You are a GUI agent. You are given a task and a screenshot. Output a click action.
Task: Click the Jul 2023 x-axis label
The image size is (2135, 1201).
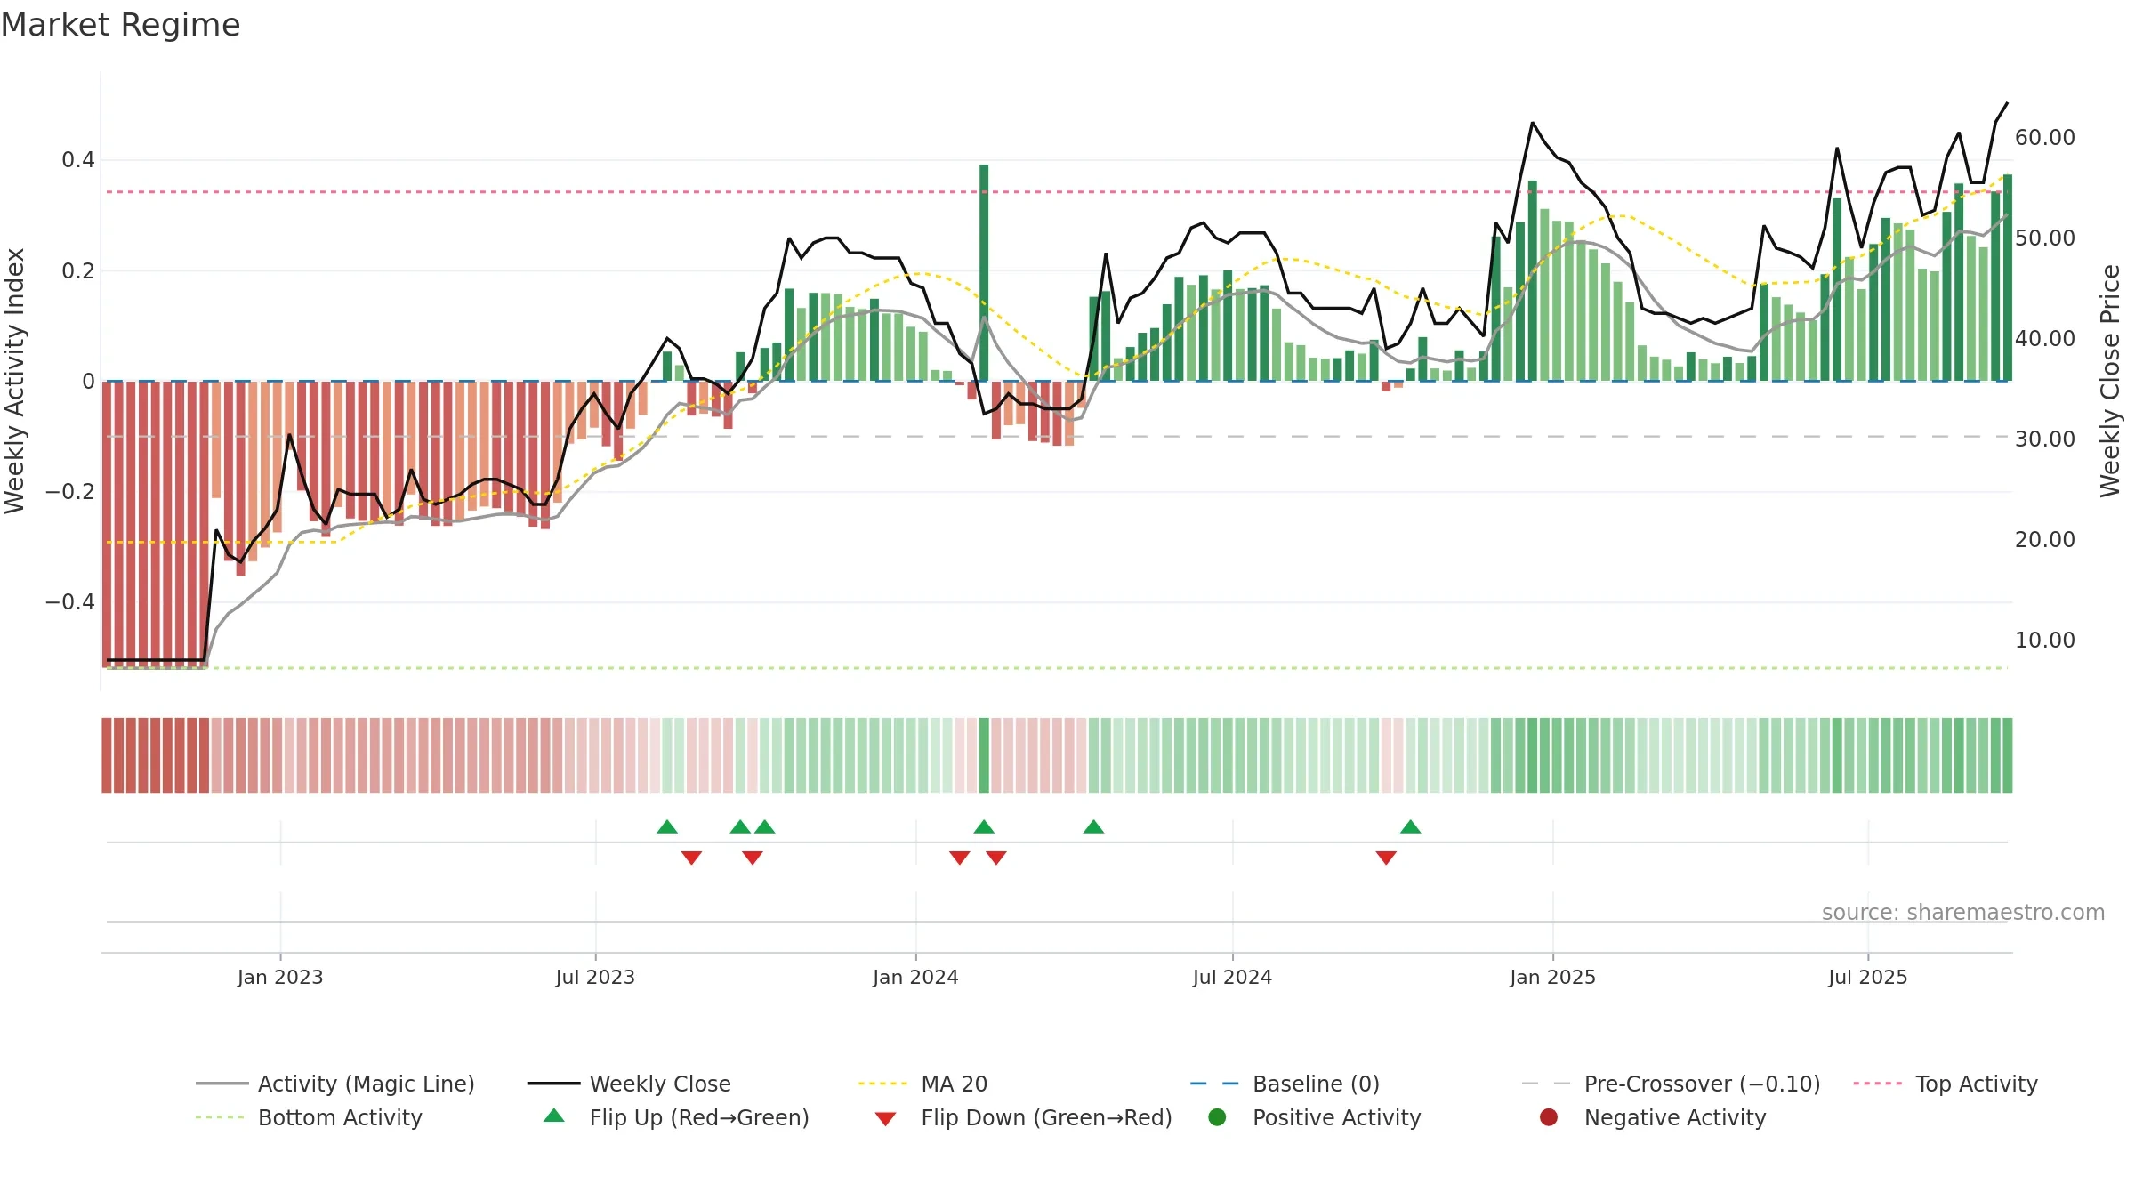[x=595, y=978]
